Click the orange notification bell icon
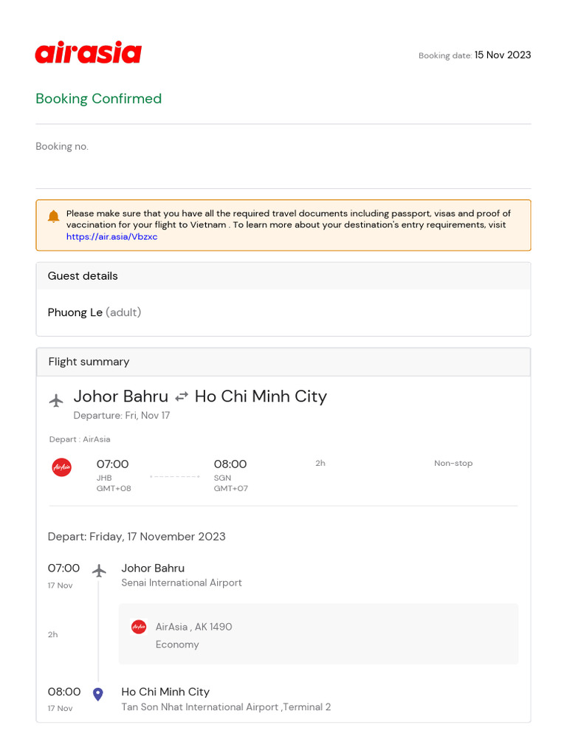Image resolution: width=567 pixels, height=756 pixels. (53, 216)
